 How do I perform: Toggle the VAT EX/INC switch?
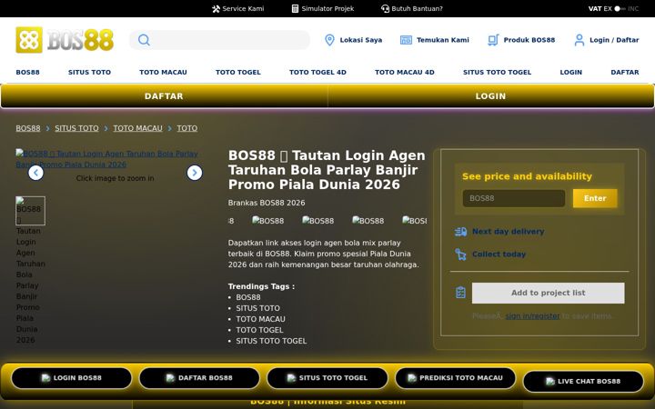click(x=620, y=9)
